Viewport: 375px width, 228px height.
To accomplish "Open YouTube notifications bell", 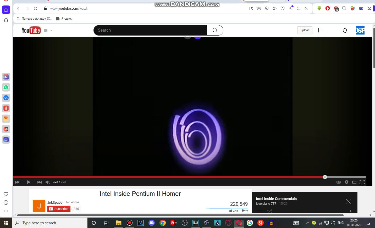I will click(x=345, y=30).
